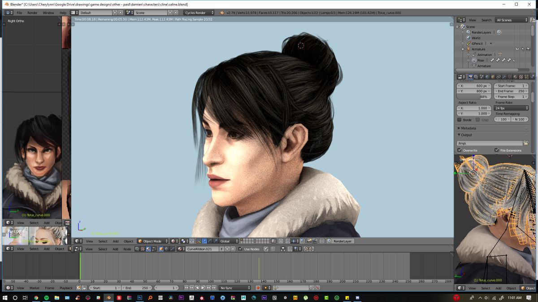Click the Windows Start button
The height and width of the screenshot is (302, 538).
[x=4, y=298]
